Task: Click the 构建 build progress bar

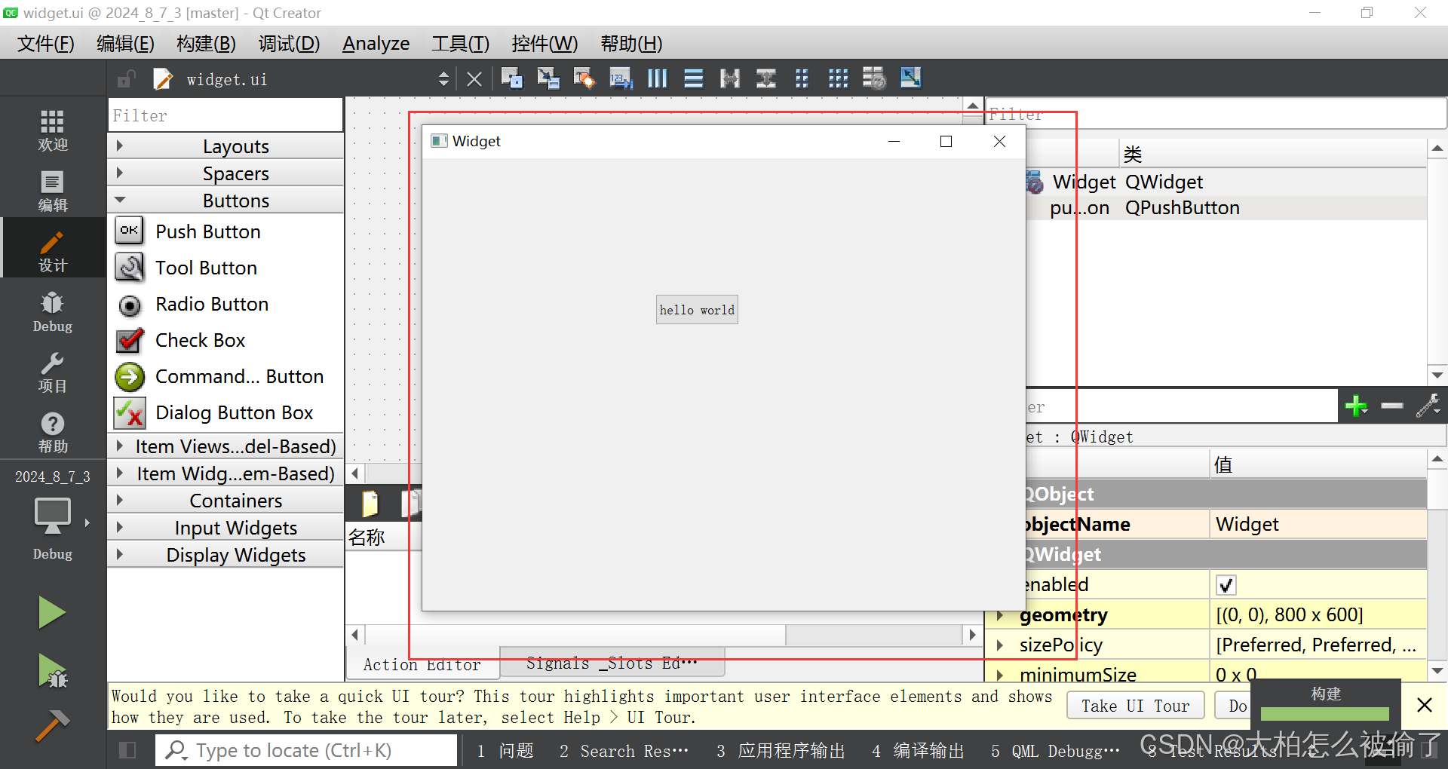Action: coord(1325,712)
